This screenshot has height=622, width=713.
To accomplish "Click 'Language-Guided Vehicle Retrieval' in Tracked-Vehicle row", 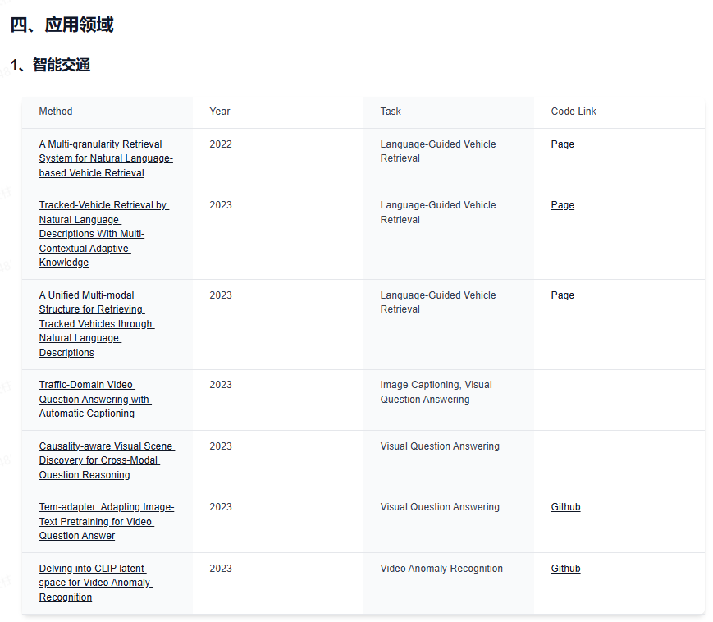I will (x=438, y=213).
